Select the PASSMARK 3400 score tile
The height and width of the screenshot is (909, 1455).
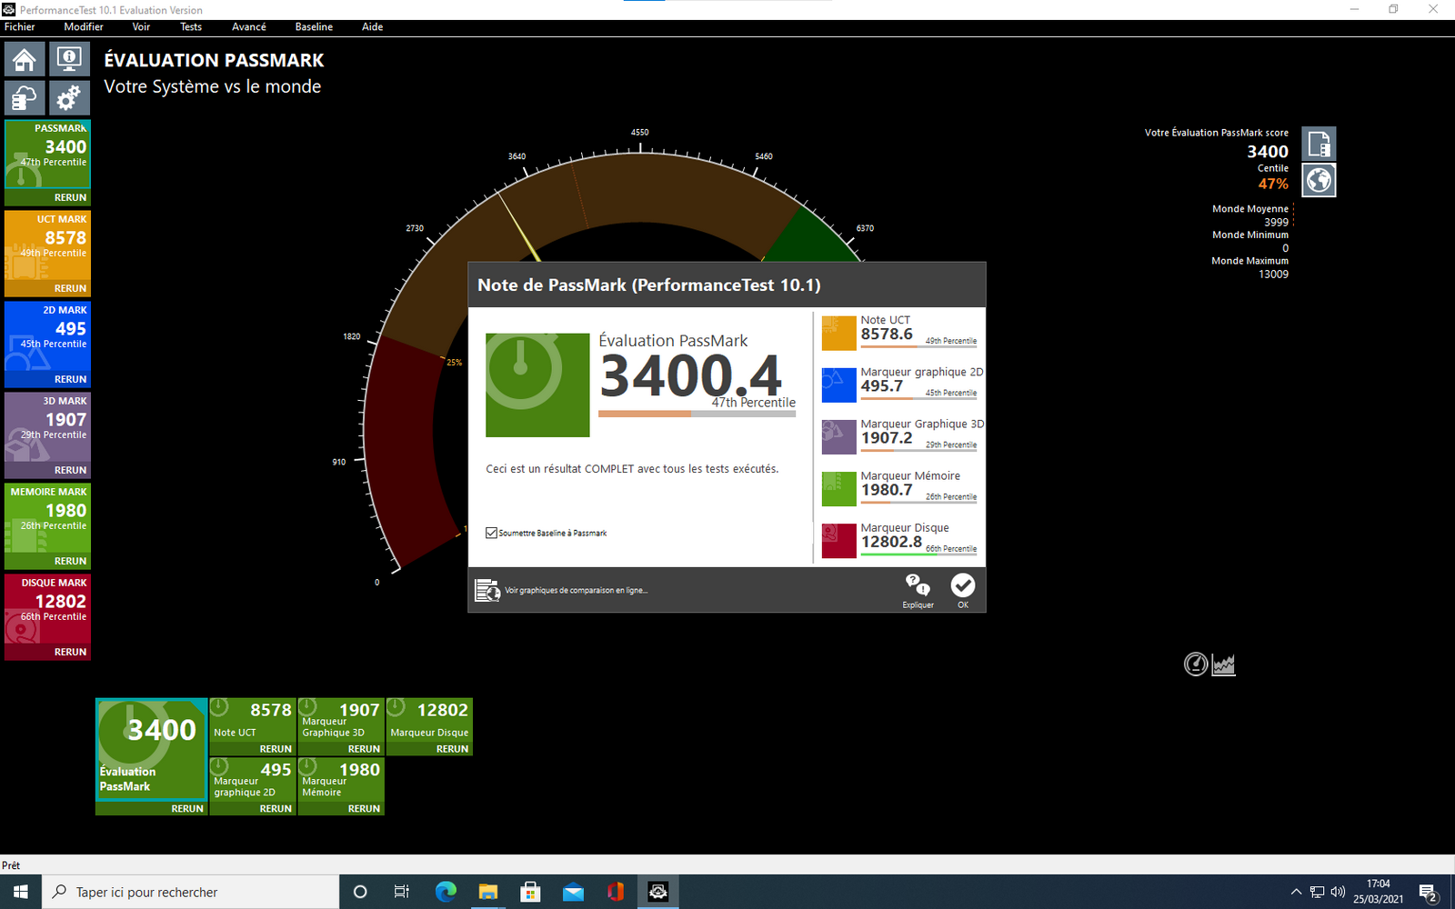click(x=47, y=155)
